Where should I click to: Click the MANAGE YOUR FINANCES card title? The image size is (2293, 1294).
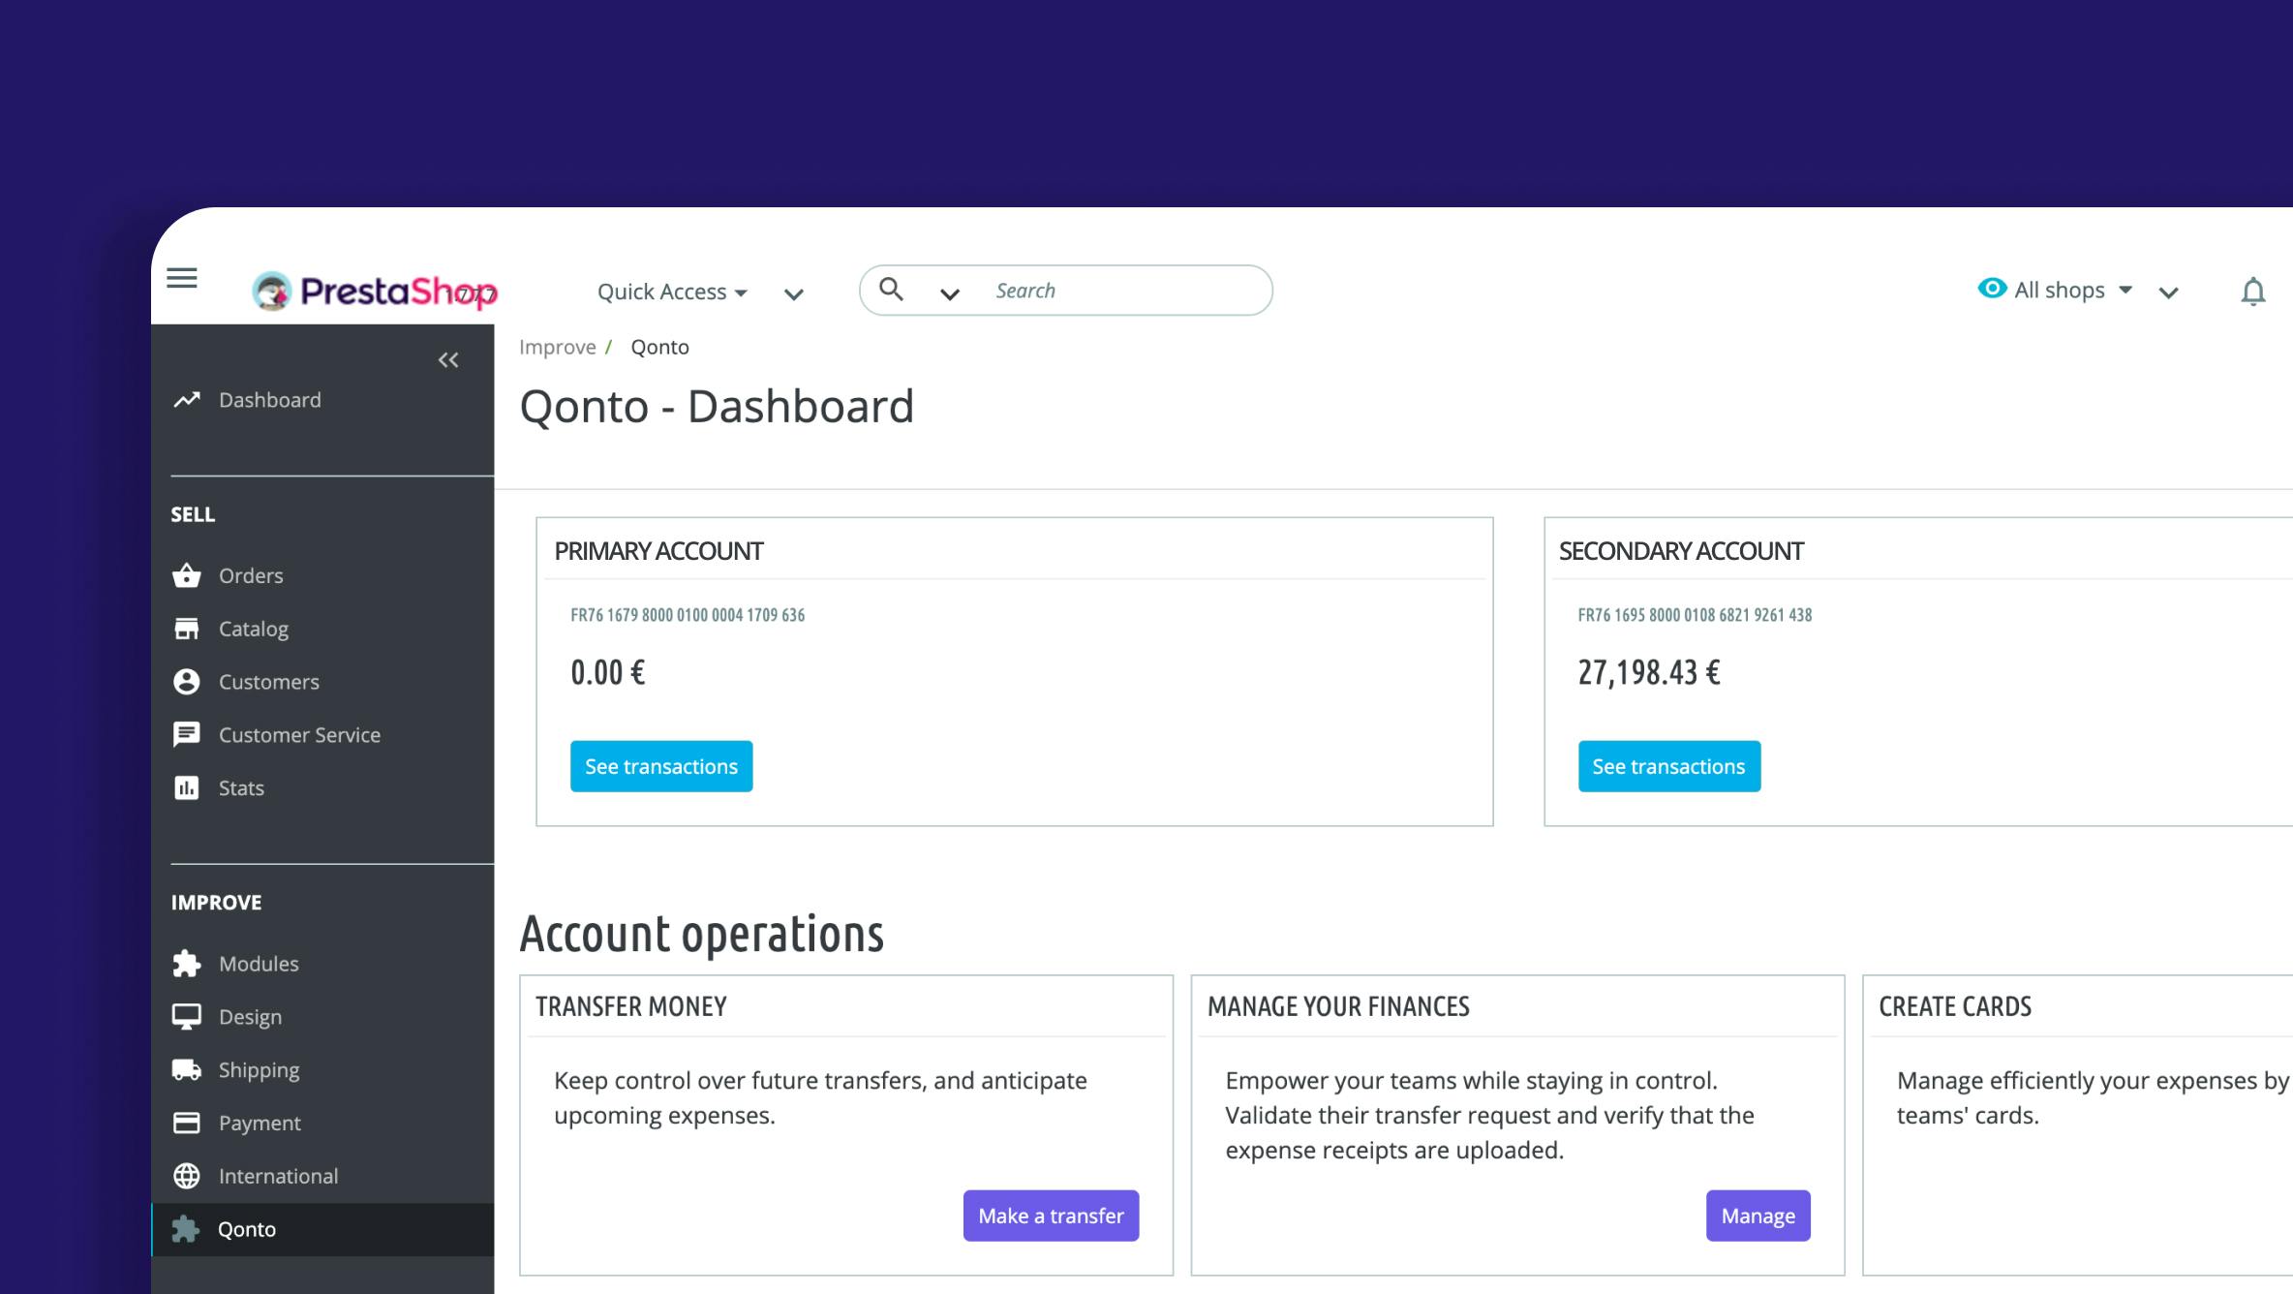point(1338,1006)
